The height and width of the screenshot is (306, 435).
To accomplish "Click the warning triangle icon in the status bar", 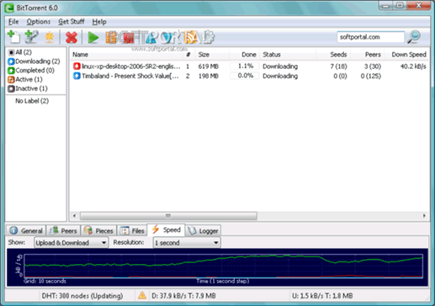I will 142,295.
